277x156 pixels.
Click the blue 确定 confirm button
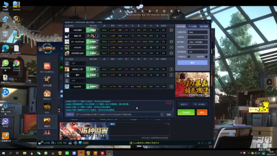193,63
